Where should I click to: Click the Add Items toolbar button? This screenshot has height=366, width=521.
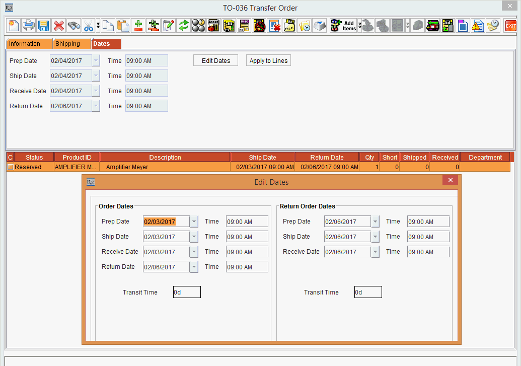point(343,25)
